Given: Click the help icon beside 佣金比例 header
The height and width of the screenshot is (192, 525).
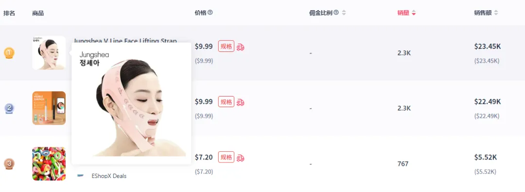Looking at the screenshot, I should [336, 13].
